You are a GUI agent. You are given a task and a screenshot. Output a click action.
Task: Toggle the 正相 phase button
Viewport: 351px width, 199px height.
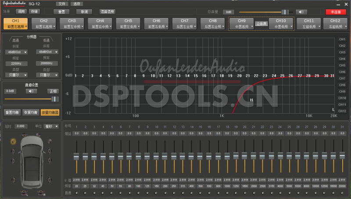pyautogui.click(x=53, y=91)
